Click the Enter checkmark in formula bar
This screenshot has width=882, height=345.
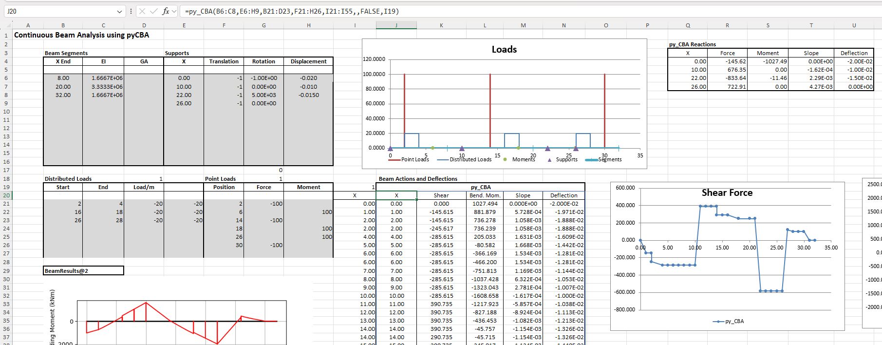point(153,11)
